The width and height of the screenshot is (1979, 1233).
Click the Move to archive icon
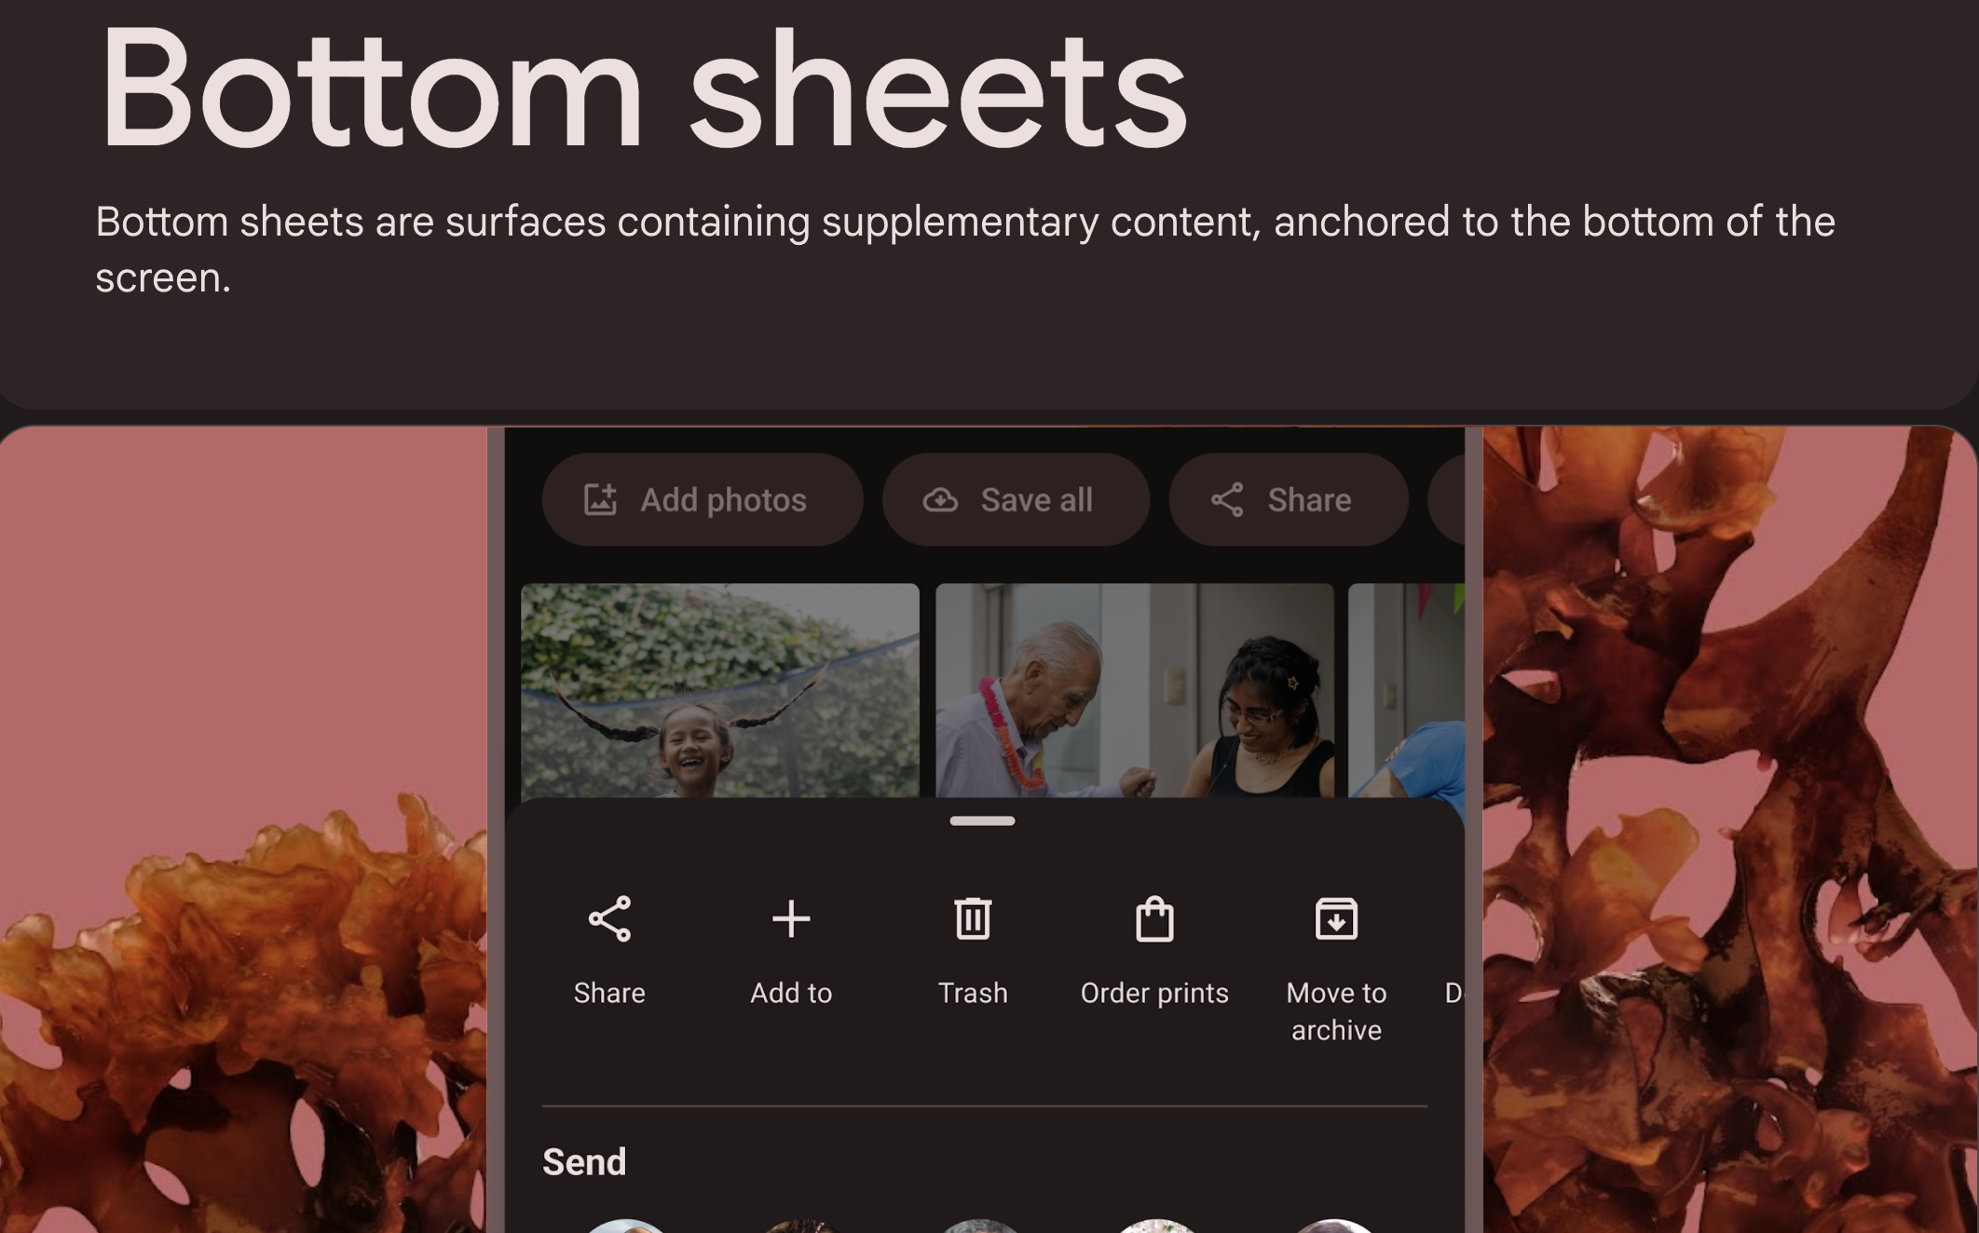pyautogui.click(x=1335, y=919)
